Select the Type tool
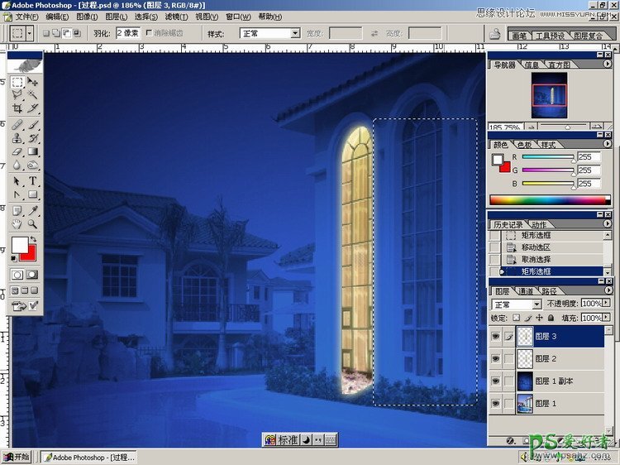 [33, 181]
